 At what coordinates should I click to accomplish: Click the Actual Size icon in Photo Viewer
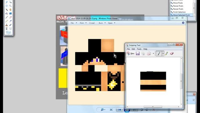111,110
